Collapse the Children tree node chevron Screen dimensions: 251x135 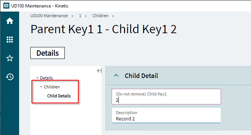[x=41, y=87]
